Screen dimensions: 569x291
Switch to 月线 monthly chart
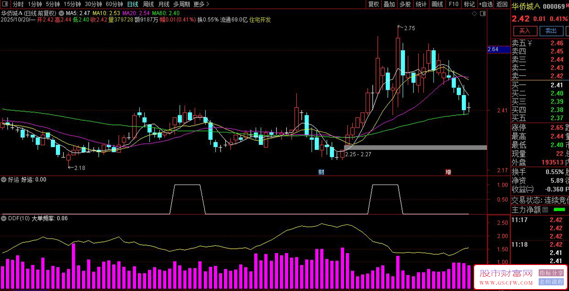(x=164, y=4)
